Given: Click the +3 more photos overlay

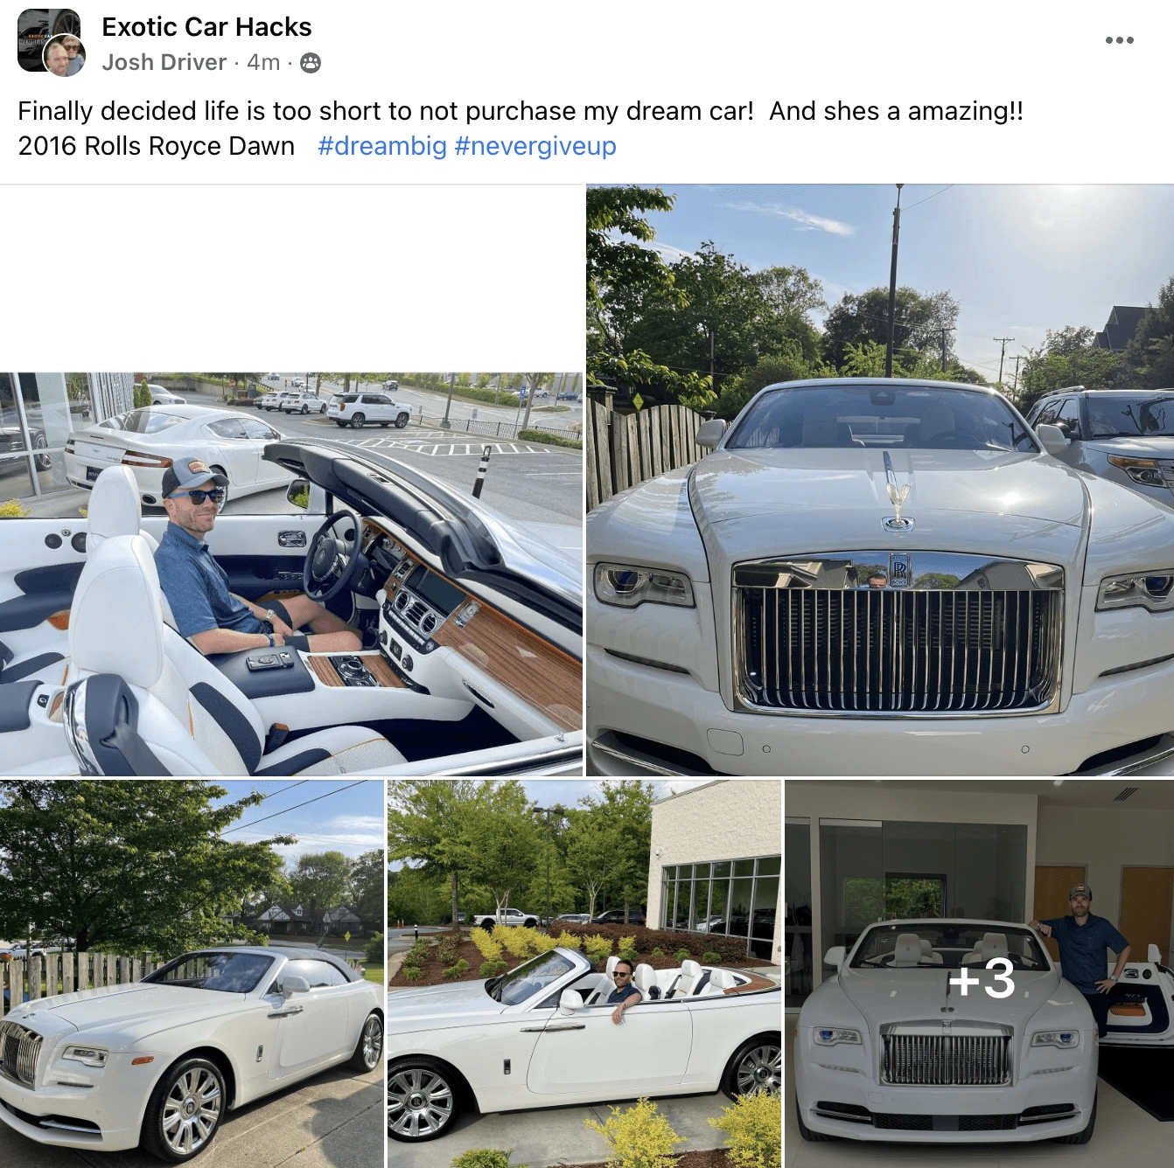Looking at the screenshot, I should (x=980, y=974).
